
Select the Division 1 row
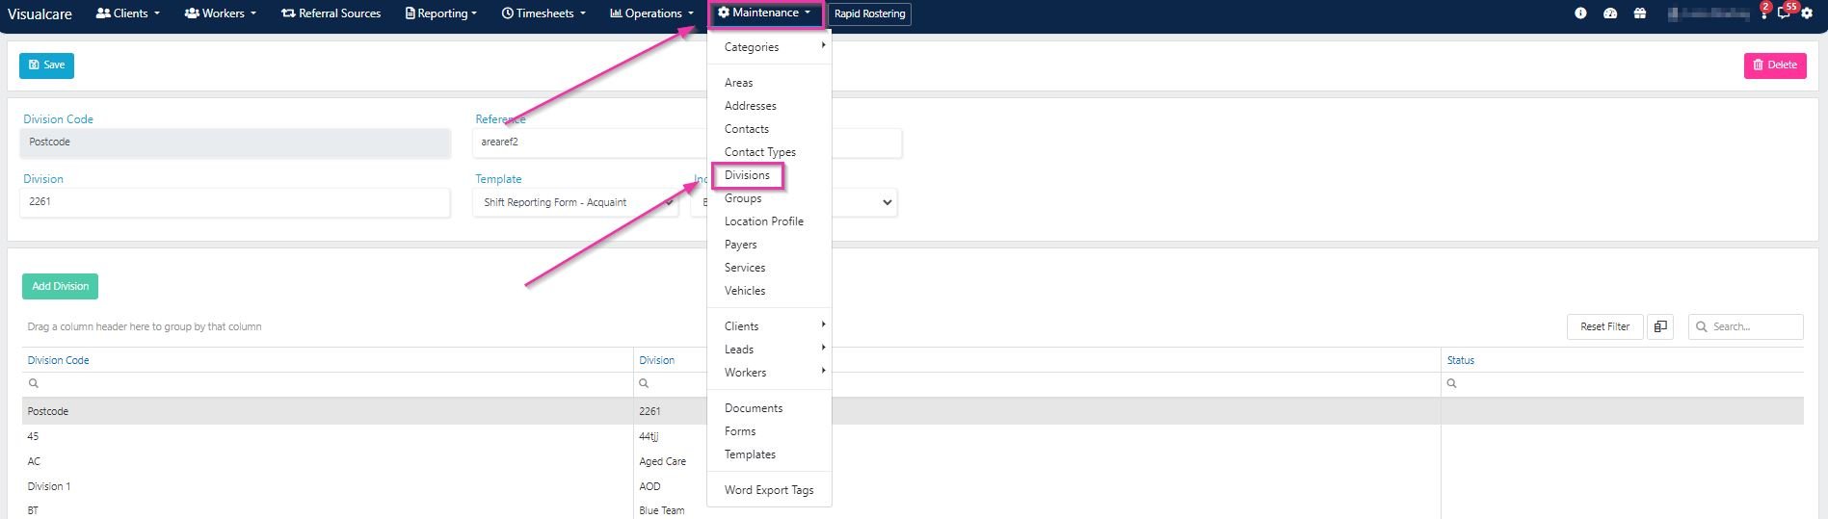913,486
